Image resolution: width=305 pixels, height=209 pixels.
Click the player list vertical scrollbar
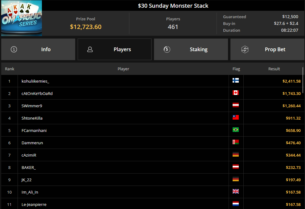(303, 80)
